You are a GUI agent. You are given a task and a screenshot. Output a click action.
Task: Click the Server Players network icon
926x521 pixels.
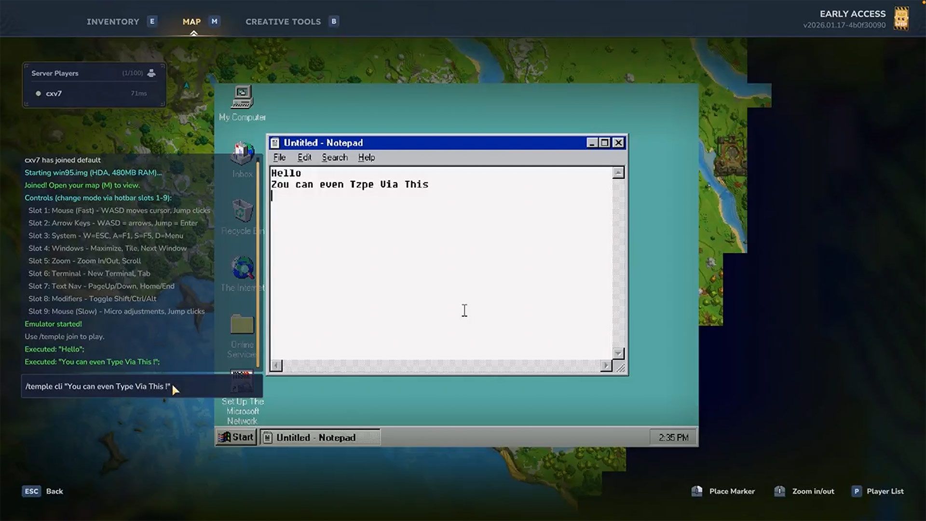pos(151,73)
